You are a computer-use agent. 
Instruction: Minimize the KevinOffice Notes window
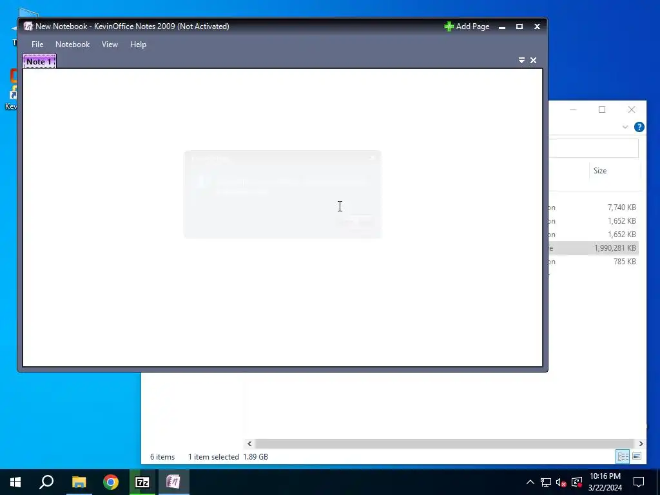pos(501,26)
